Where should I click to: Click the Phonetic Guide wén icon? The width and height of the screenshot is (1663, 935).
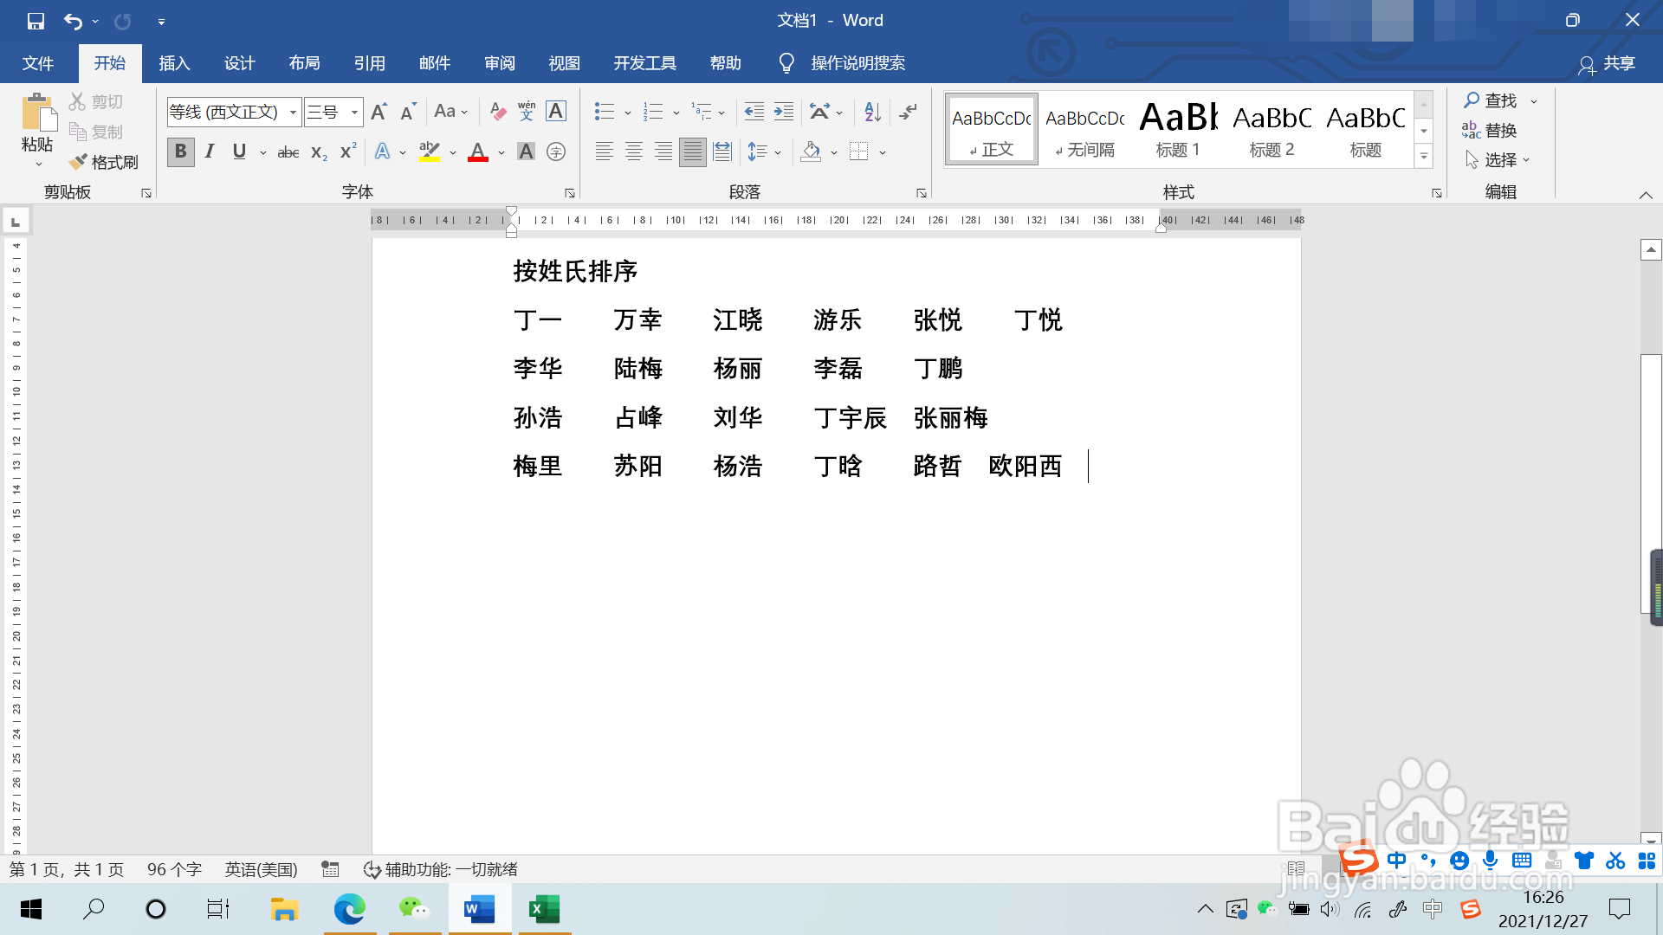[x=527, y=112]
